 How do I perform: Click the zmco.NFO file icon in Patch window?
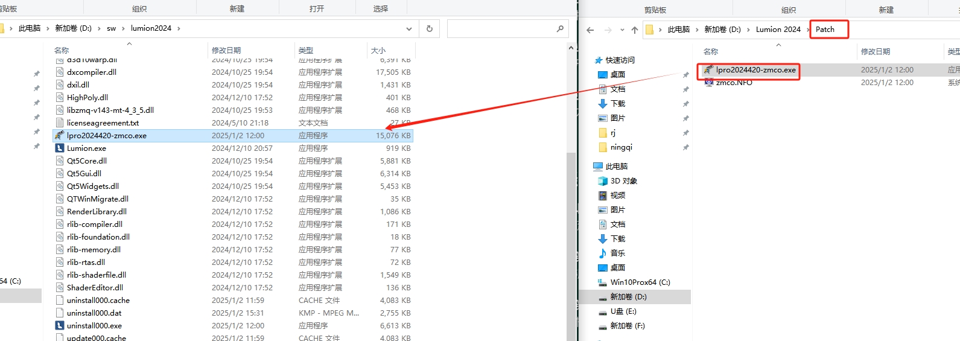(709, 82)
